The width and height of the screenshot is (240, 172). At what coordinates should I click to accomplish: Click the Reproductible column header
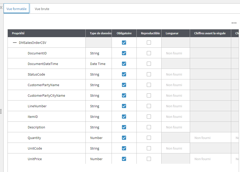(x=149, y=33)
